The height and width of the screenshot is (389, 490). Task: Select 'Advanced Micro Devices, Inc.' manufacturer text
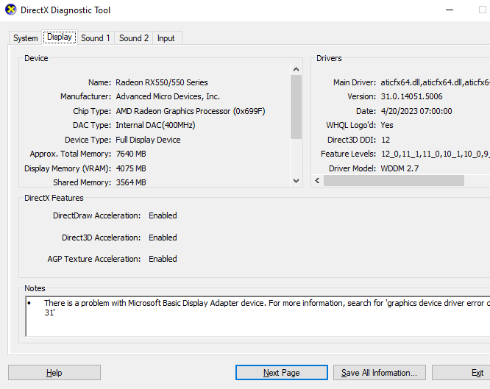pos(168,96)
